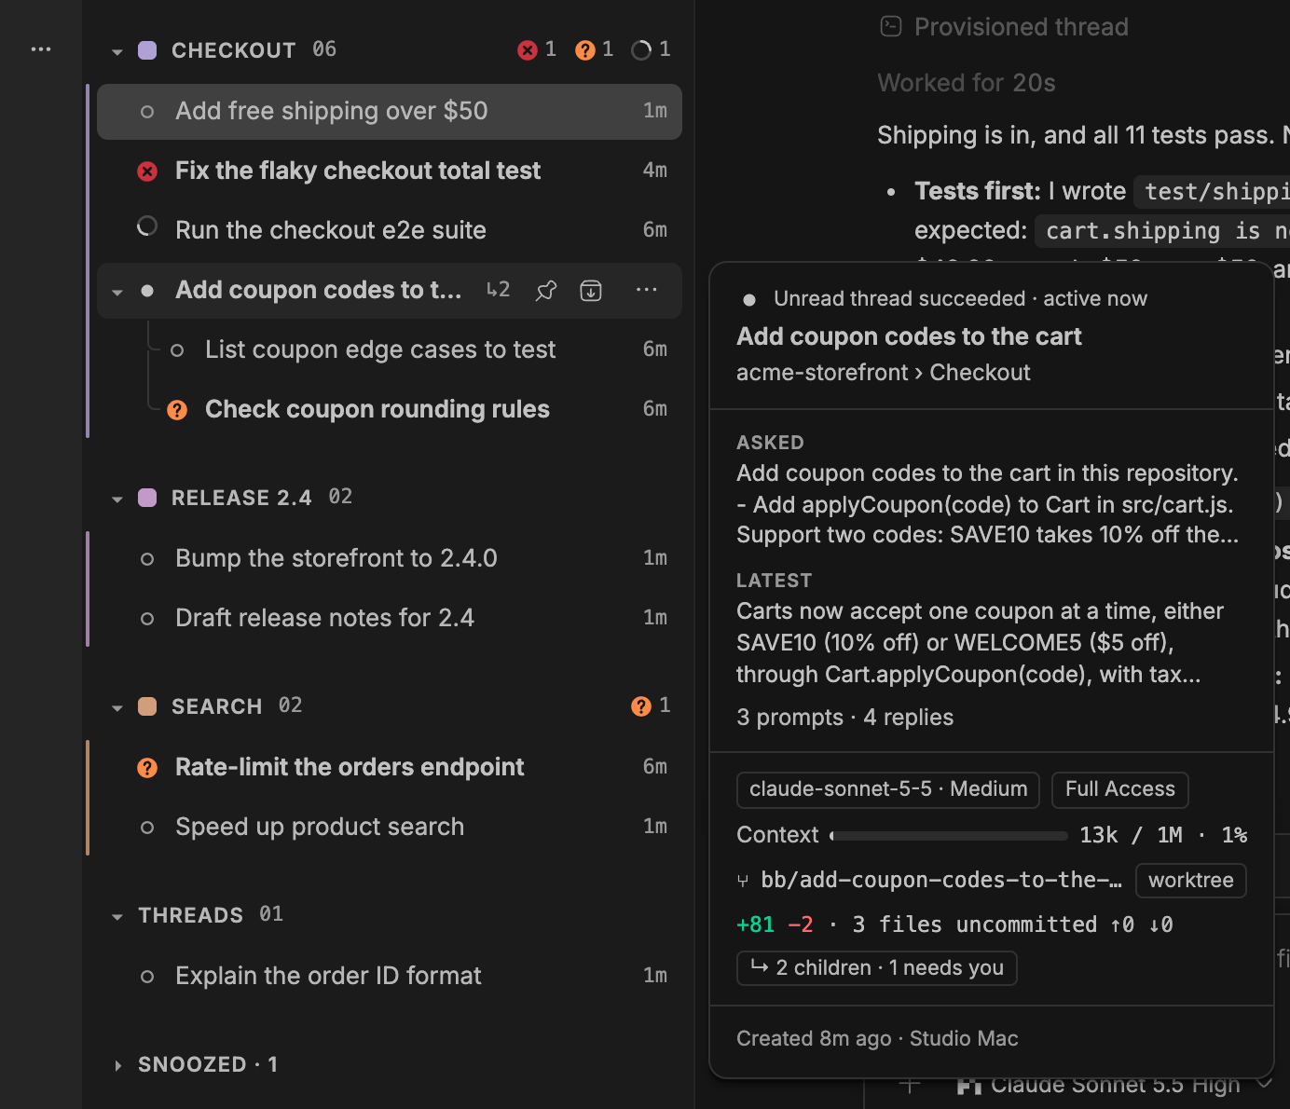Collapse children of Add coupon codes thread

point(117,293)
